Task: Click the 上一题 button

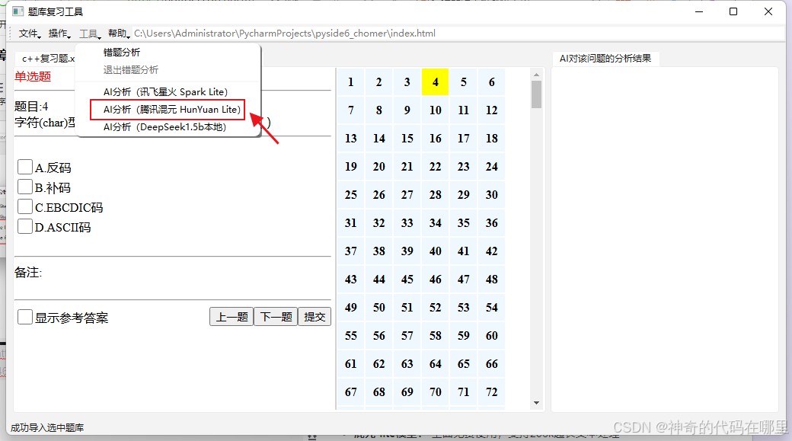Action: pos(232,317)
